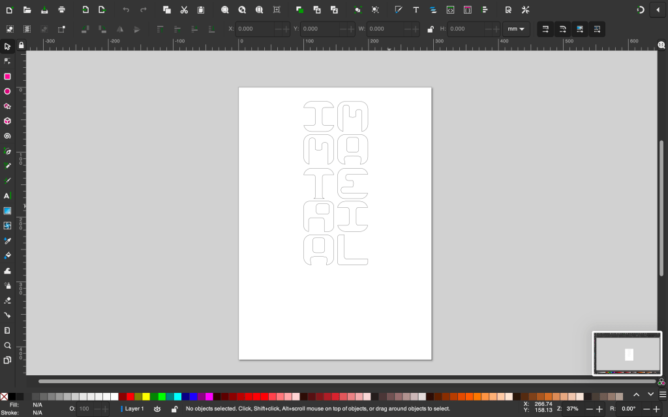This screenshot has width=668, height=417.
Task: Open the Fill and Stroke dialog
Action: (398, 10)
